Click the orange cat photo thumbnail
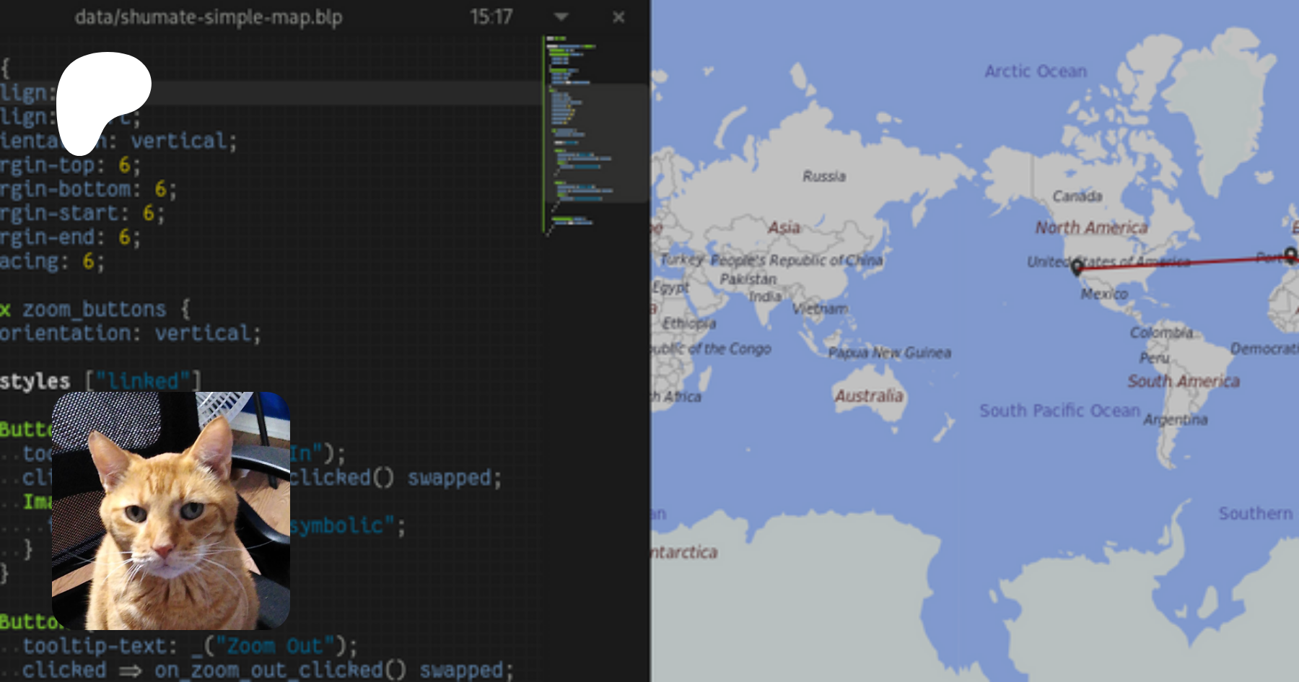Screen dimensions: 1299x682 click(x=171, y=511)
